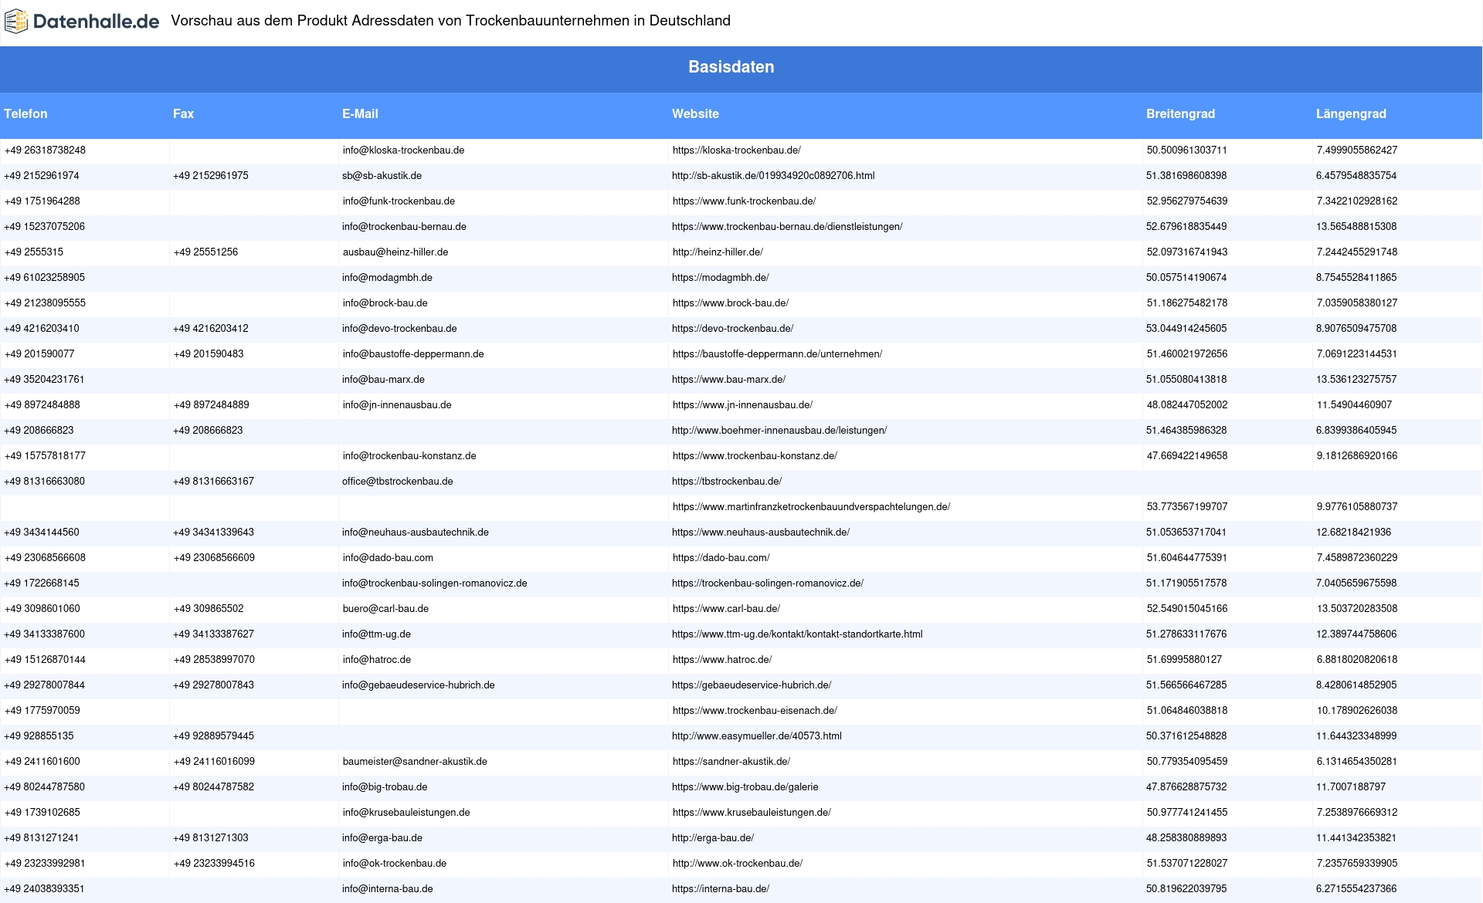The width and height of the screenshot is (1483, 903).
Task: Click the Längengrad column header
Action: pyautogui.click(x=1351, y=114)
